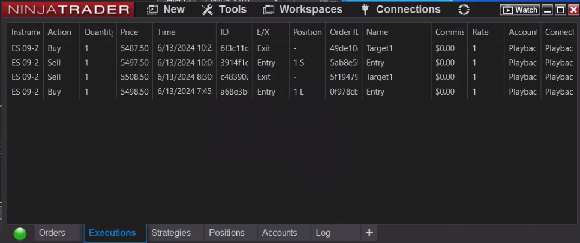Screen dimensions: 580x243
Task: Click the loading spinner icon in the menu bar
Action: coord(464,10)
